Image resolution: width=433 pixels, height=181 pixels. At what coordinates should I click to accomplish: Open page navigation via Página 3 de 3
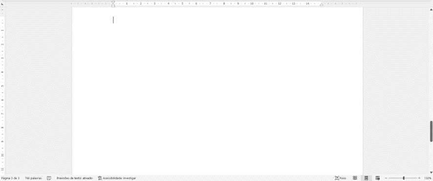(x=10, y=178)
